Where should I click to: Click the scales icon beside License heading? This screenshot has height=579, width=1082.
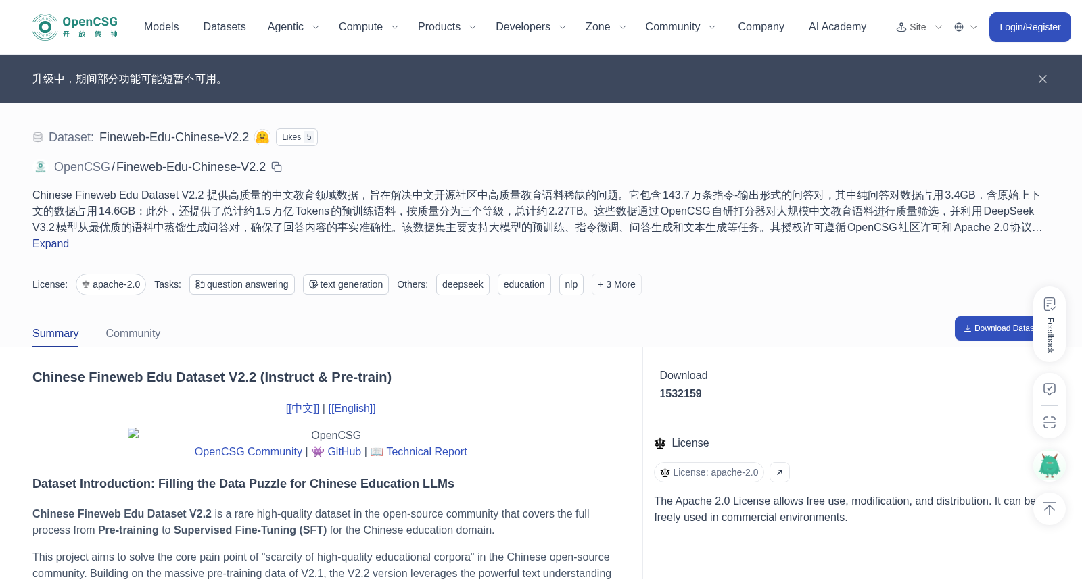660,443
